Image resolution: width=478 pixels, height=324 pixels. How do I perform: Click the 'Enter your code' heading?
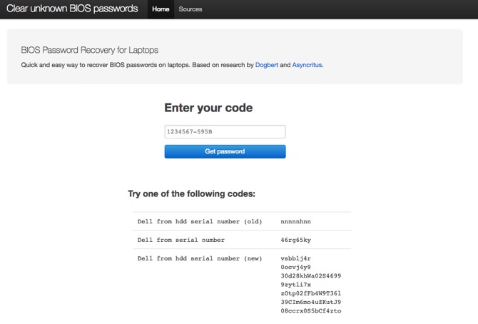click(208, 108)
